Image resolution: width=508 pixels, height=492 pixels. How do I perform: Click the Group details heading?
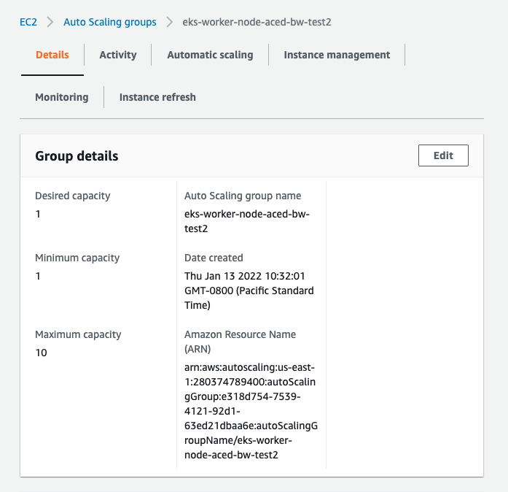click(x=77, y=156)
